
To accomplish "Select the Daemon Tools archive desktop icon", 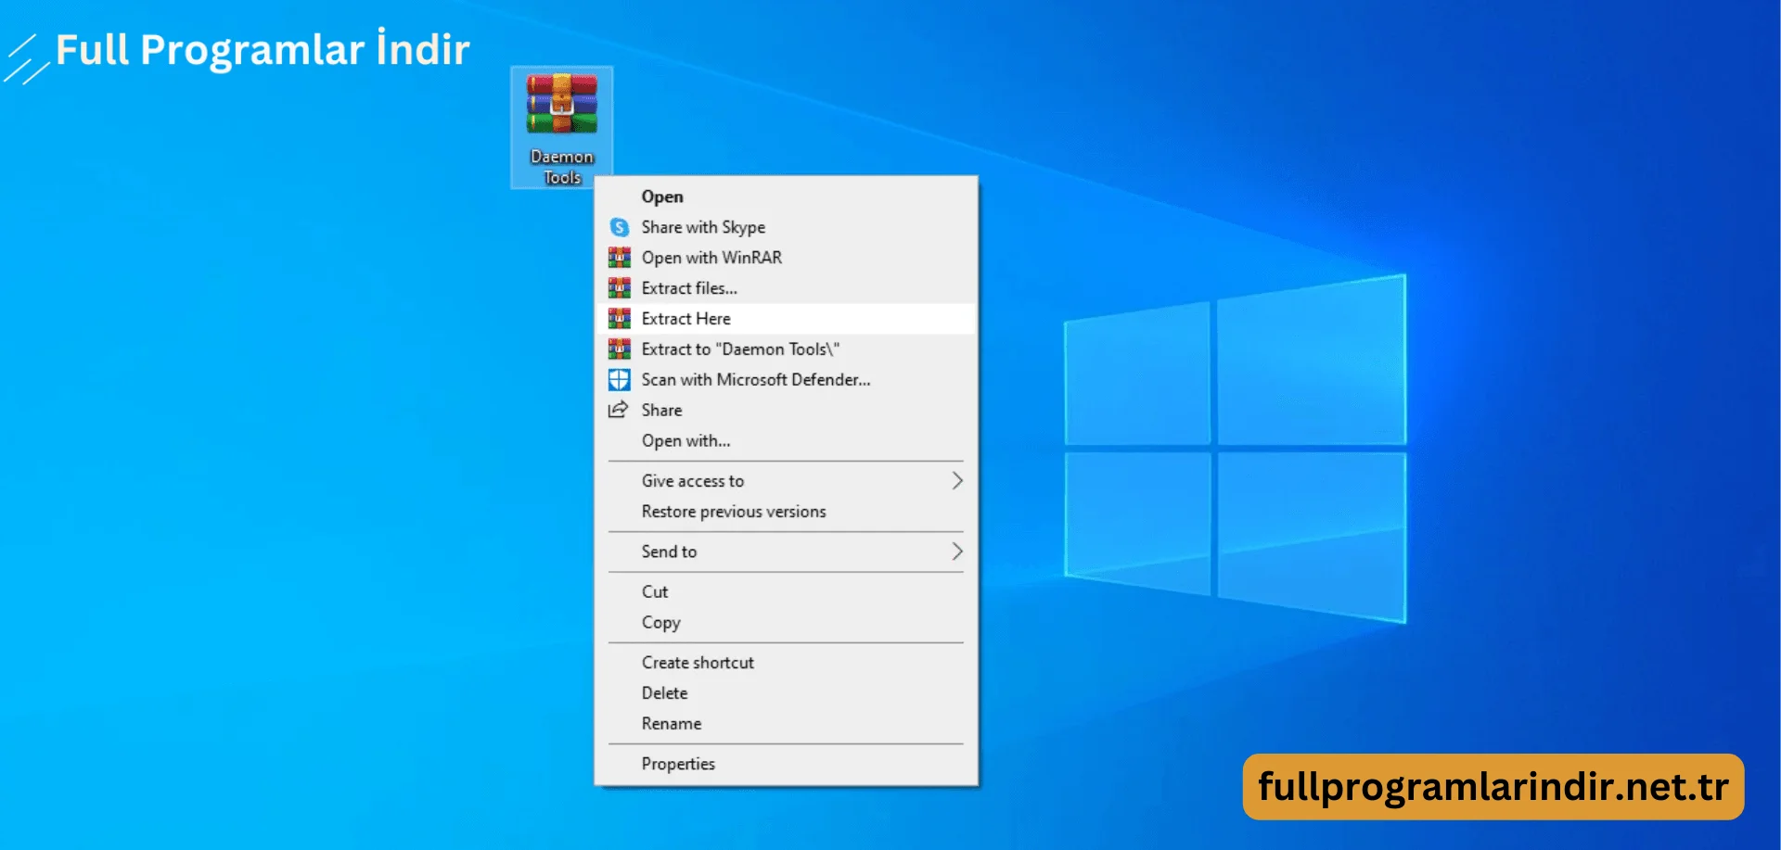I will [x=561, y=128].
